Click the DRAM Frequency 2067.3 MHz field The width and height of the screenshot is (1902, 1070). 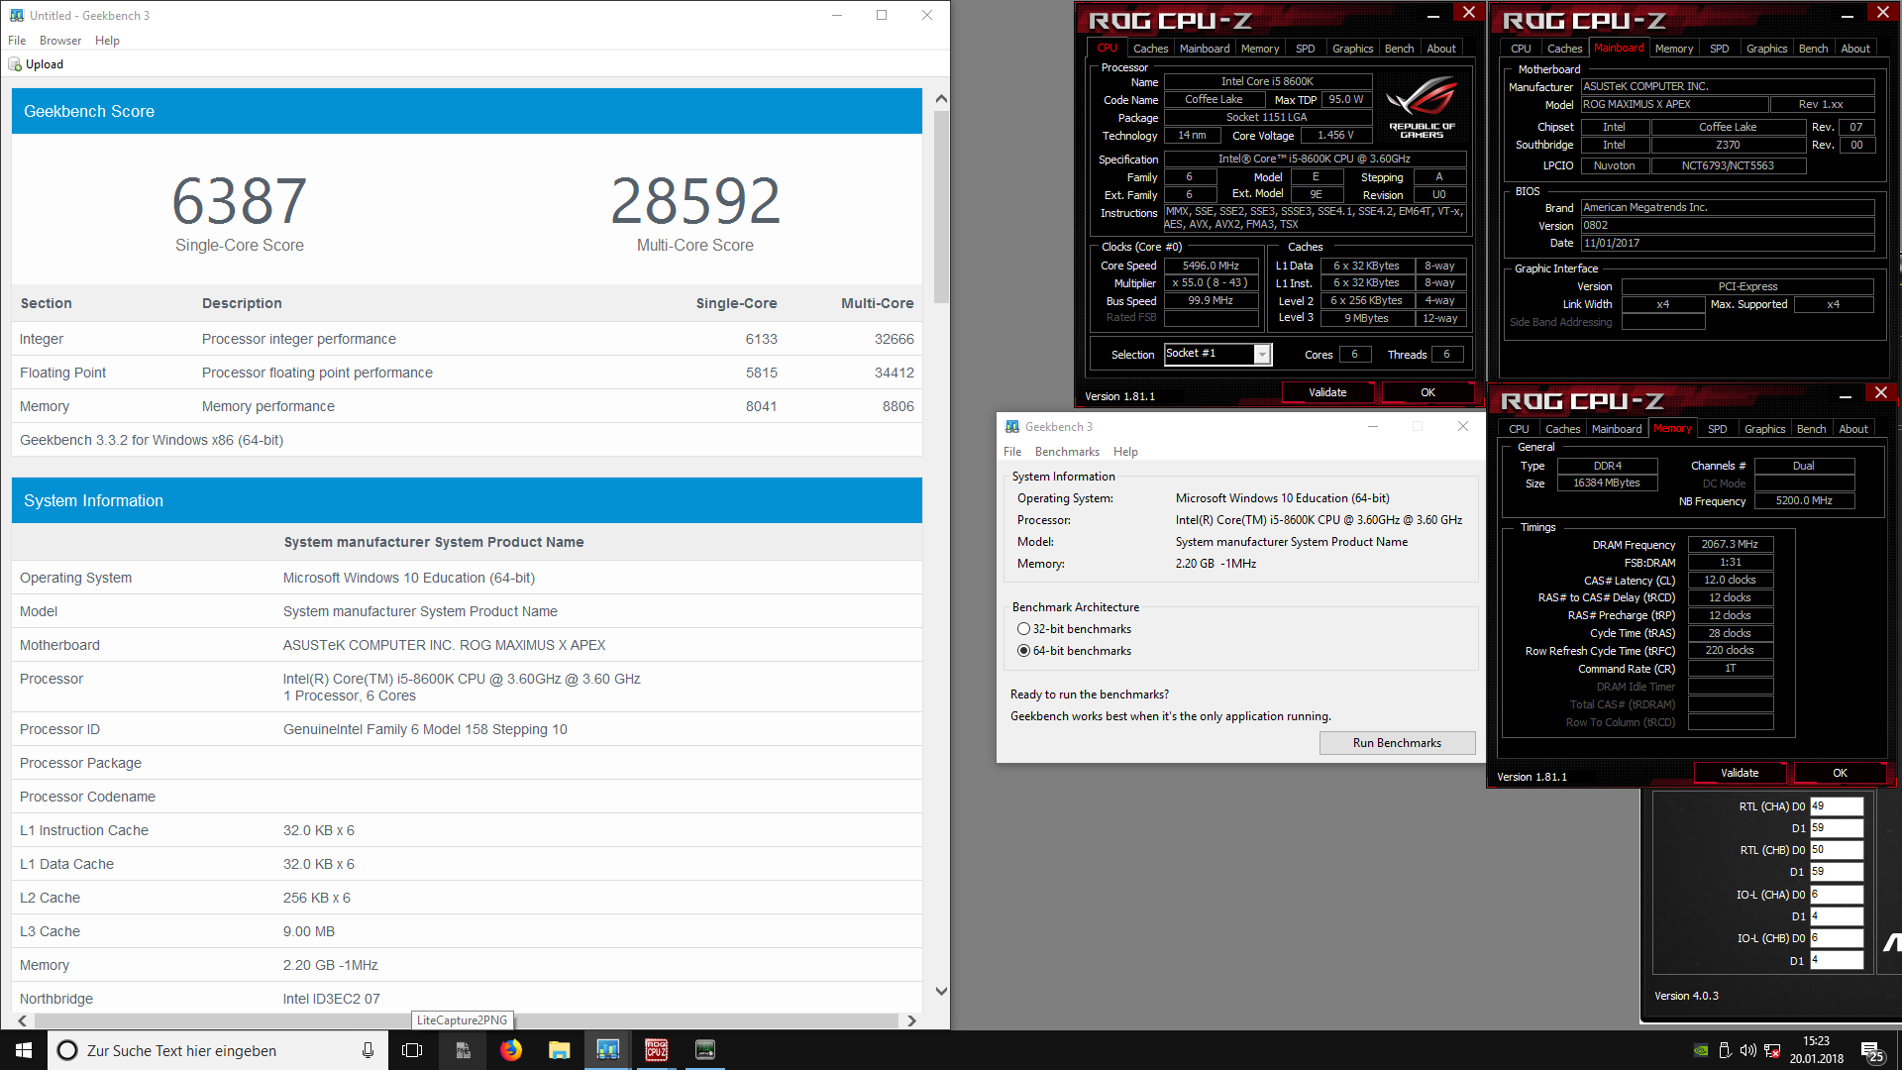pyautogui.click(x=1730, y=545)
